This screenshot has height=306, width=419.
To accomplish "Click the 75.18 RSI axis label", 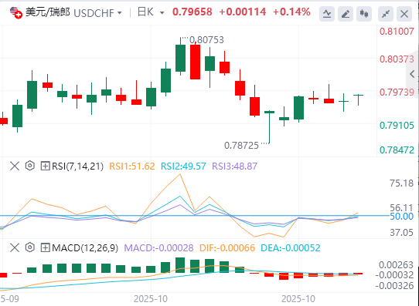I will [x=401, y=183].
